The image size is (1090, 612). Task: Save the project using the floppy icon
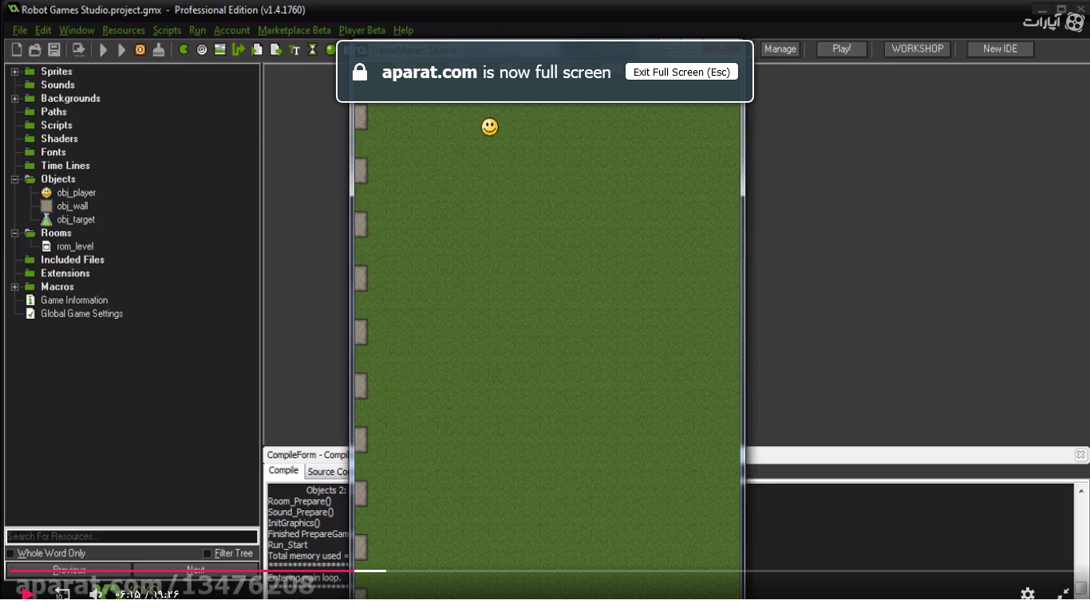point(54,49)
